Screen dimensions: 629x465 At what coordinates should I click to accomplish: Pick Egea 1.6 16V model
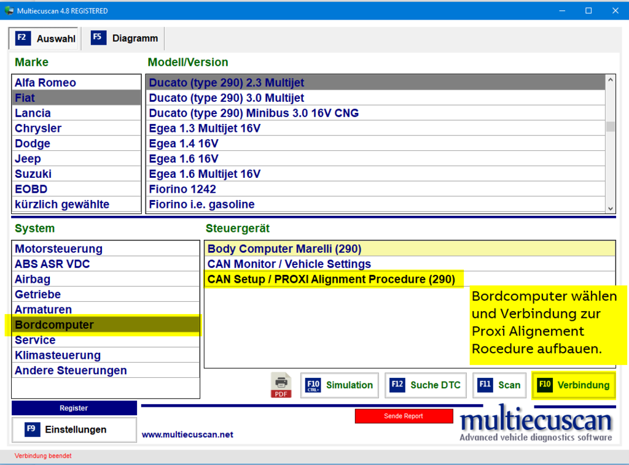(376, 159)
